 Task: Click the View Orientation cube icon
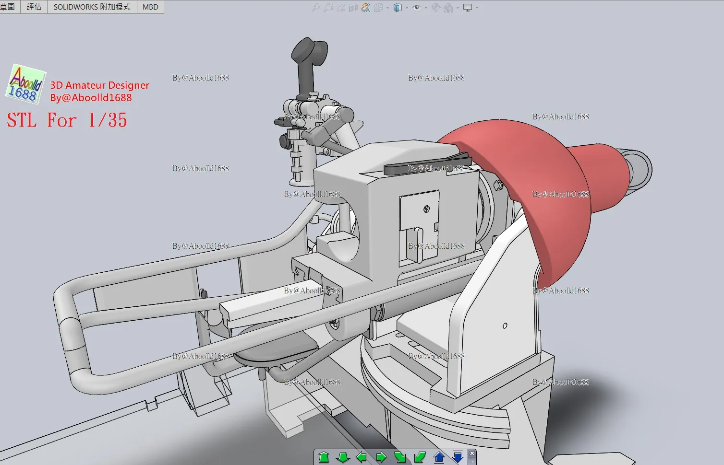point(378,8)
